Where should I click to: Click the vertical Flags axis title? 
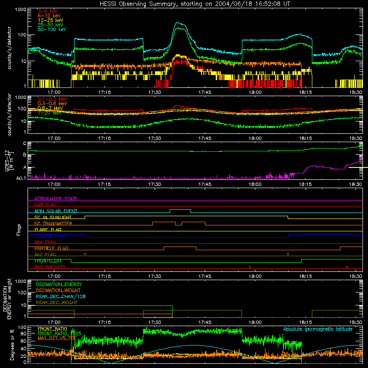click(19, 230)
